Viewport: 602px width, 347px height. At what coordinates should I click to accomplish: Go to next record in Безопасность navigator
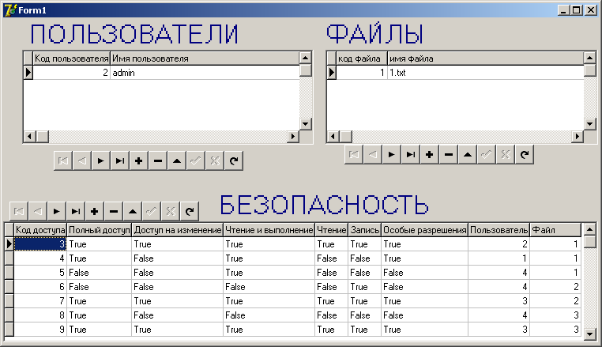[x=56, y=211]
